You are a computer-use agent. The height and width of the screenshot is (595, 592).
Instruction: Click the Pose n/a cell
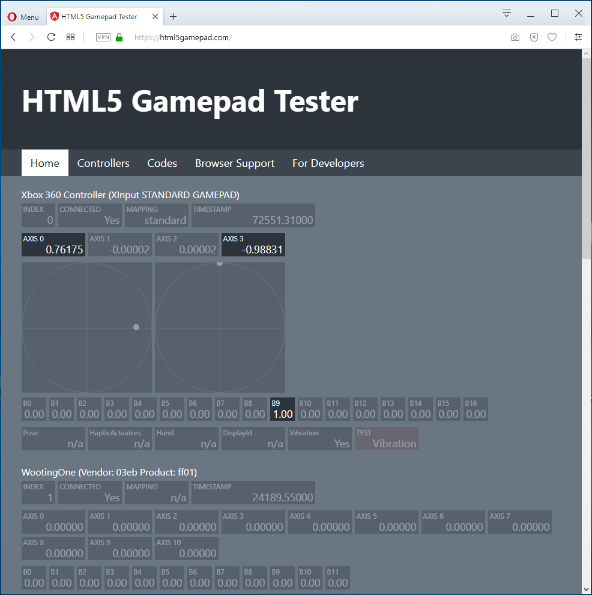coord(53,439)
